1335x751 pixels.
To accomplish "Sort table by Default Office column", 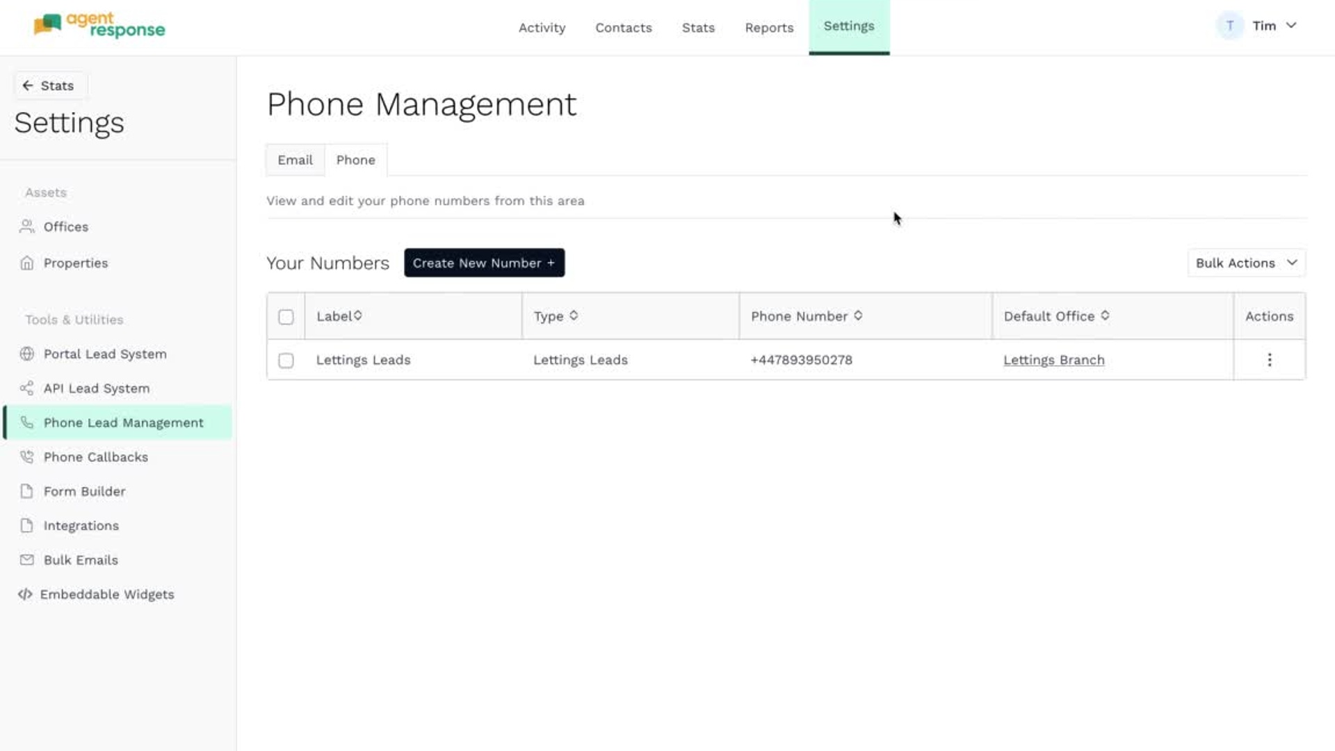I will [1105, 316].
